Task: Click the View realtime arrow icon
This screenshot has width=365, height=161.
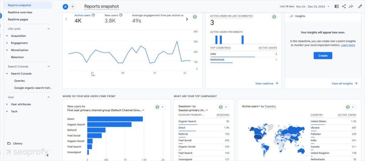Action: tap(277, 84)
